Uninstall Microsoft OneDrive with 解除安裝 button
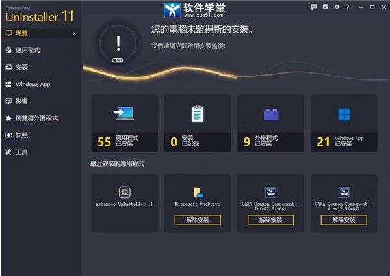390x276 pixels. (198, 220)
